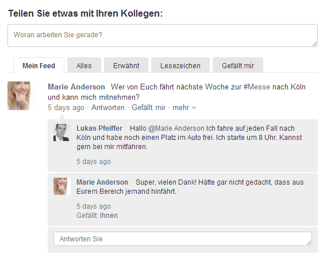This screenshot has height=258, width=327.
Task: Expand the 'mehr' dropdown arrow
Action: click(x=194, y=108)
